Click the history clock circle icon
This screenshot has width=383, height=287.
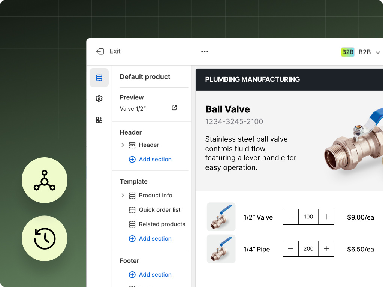click(x=45, y=238)
